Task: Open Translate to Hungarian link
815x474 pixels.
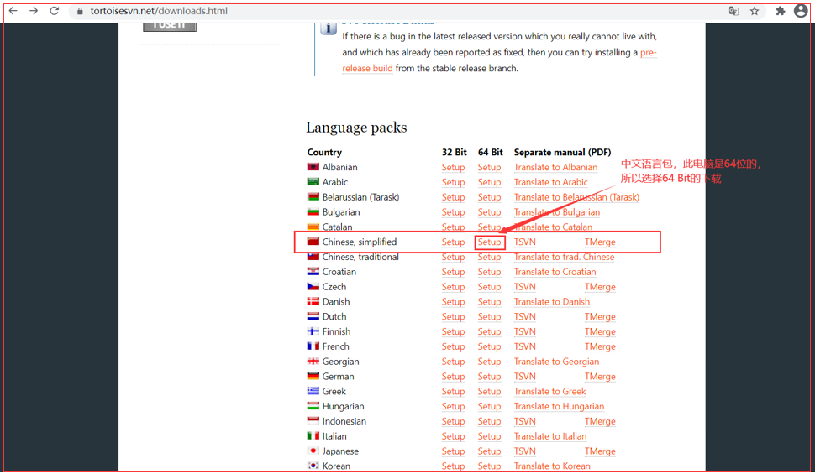Action: [x=559, y=407]
